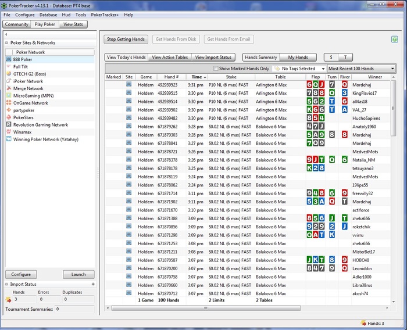Click the Revolution Gaming Network icon
Image resolution: width=407 pixels, height=330 pixels.
point(9,125)
